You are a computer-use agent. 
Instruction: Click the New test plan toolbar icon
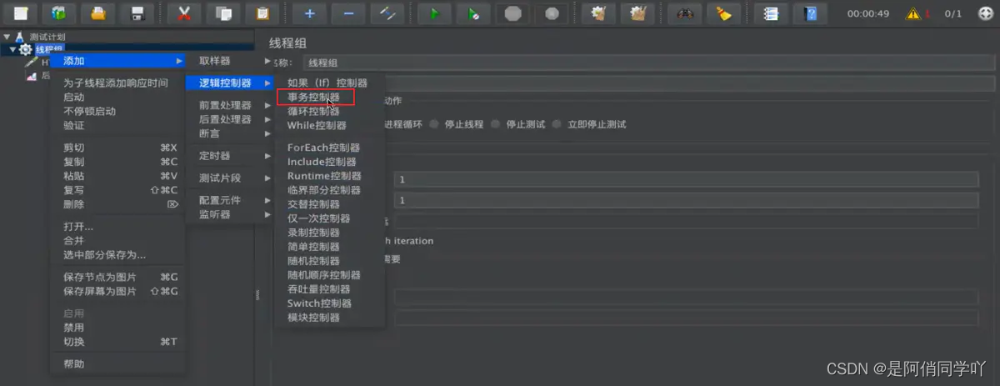pos(21,13)
